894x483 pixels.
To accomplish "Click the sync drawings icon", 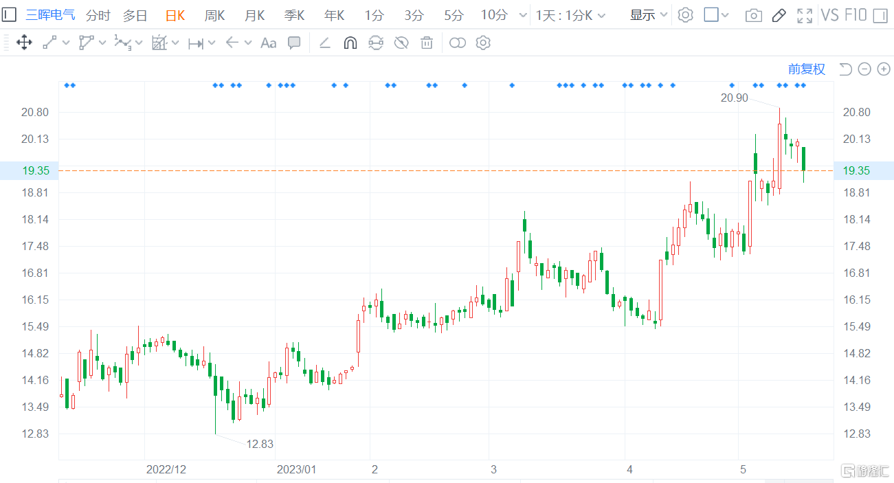I will tap(375, 43).
